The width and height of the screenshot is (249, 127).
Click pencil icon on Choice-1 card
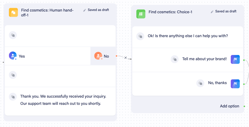pos(212,12)
